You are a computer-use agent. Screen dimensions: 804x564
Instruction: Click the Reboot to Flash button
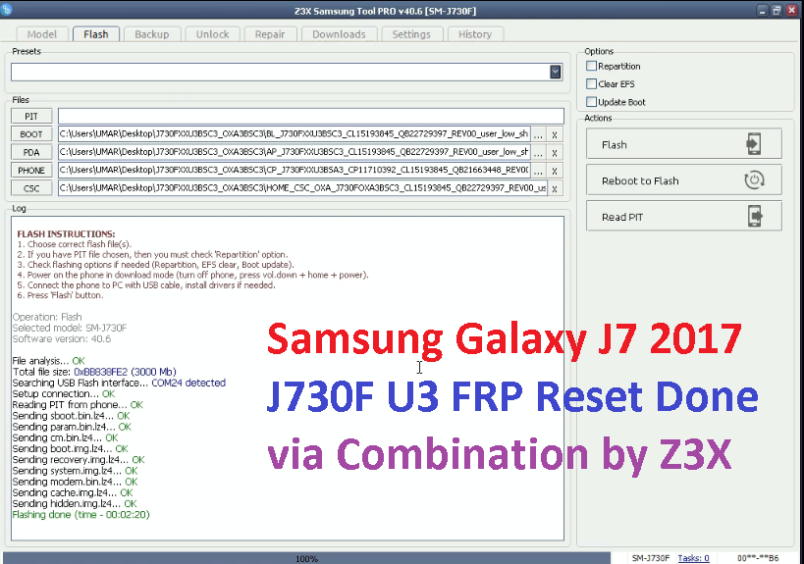(x=684, y=179)
